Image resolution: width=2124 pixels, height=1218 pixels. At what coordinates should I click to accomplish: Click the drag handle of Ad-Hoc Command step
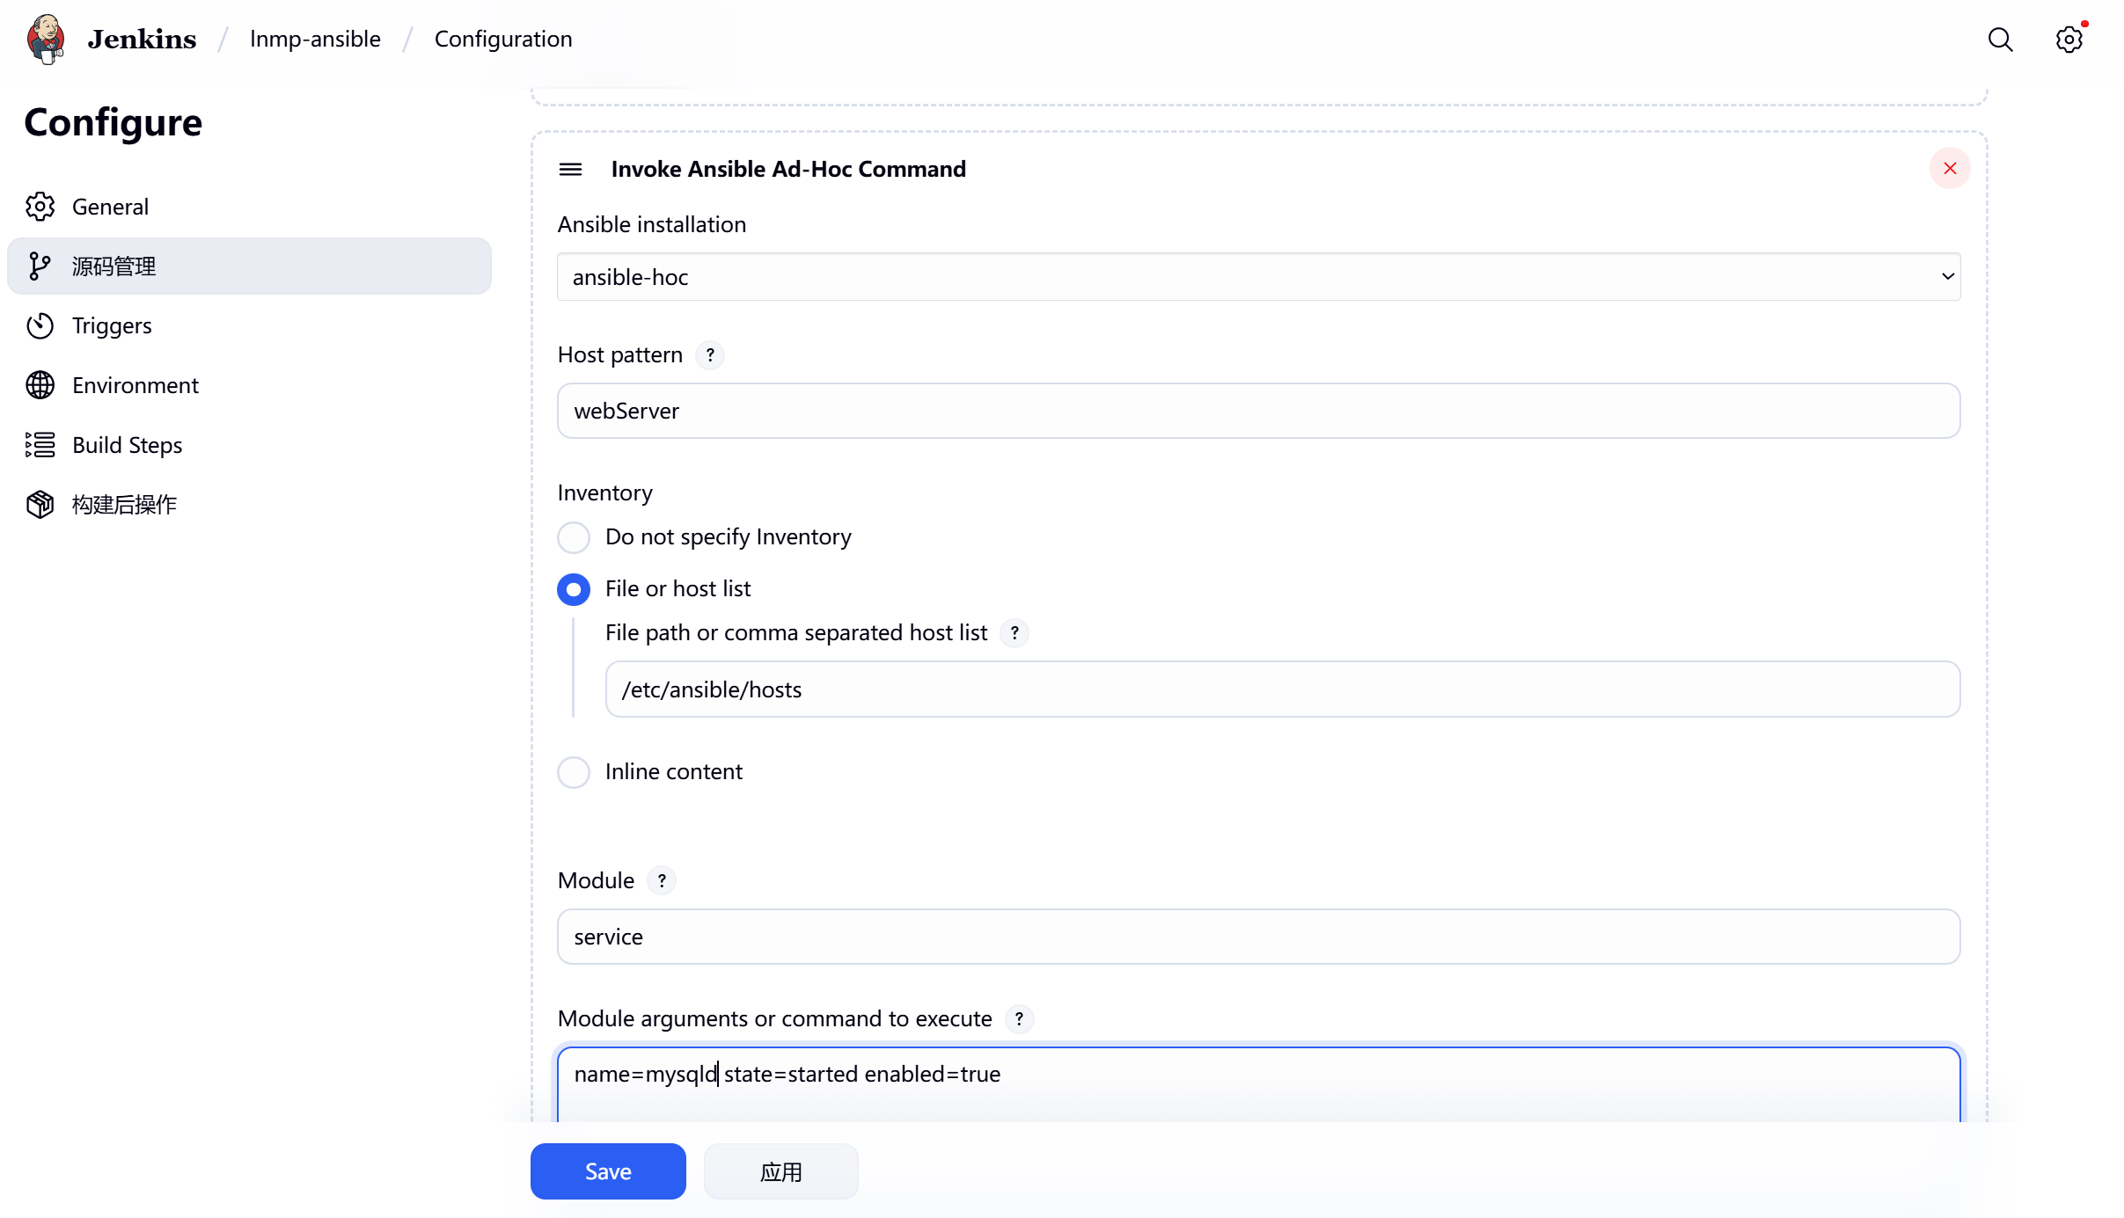click(570, 169)
